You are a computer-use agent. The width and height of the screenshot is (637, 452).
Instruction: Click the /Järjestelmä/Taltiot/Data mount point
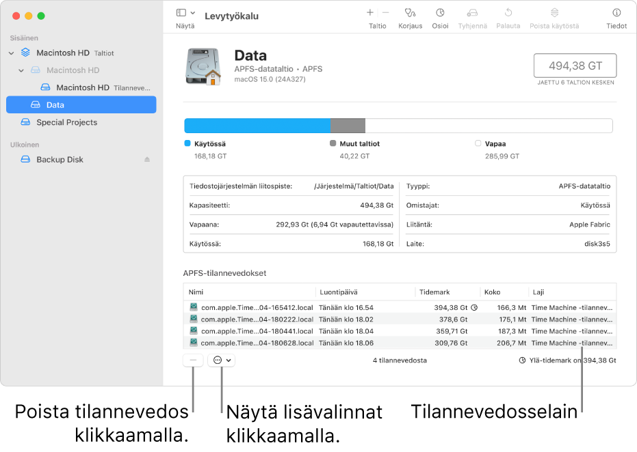pyautogui.click(x=354, y=186)
